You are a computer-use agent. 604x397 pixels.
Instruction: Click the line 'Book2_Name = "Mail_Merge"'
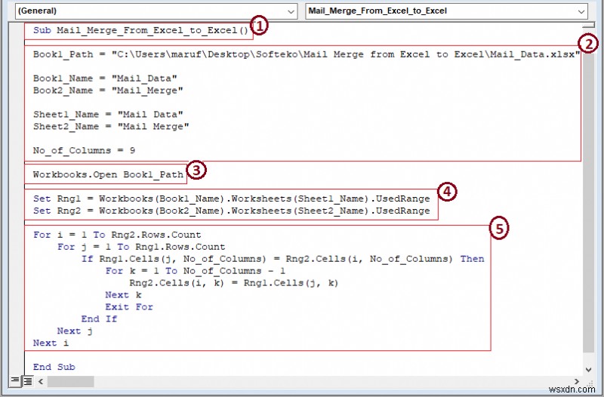(108, 91)
